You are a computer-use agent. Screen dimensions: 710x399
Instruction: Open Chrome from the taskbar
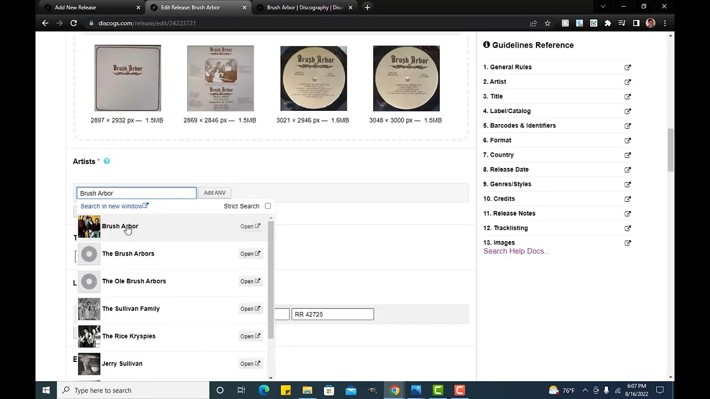pos(394,390)
